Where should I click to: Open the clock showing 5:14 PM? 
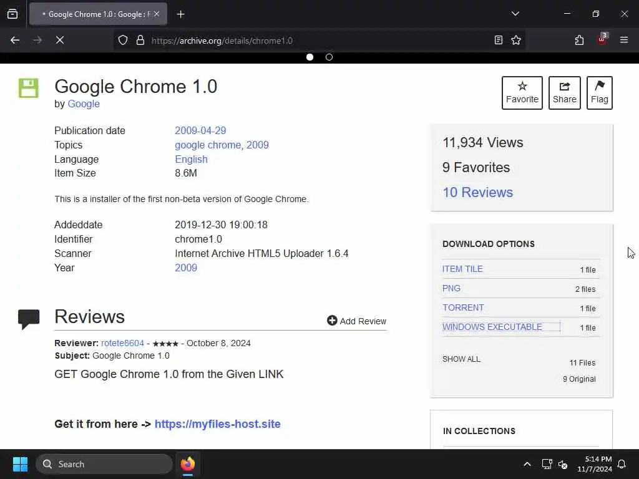pyautogui.click(x=595, y=464)
